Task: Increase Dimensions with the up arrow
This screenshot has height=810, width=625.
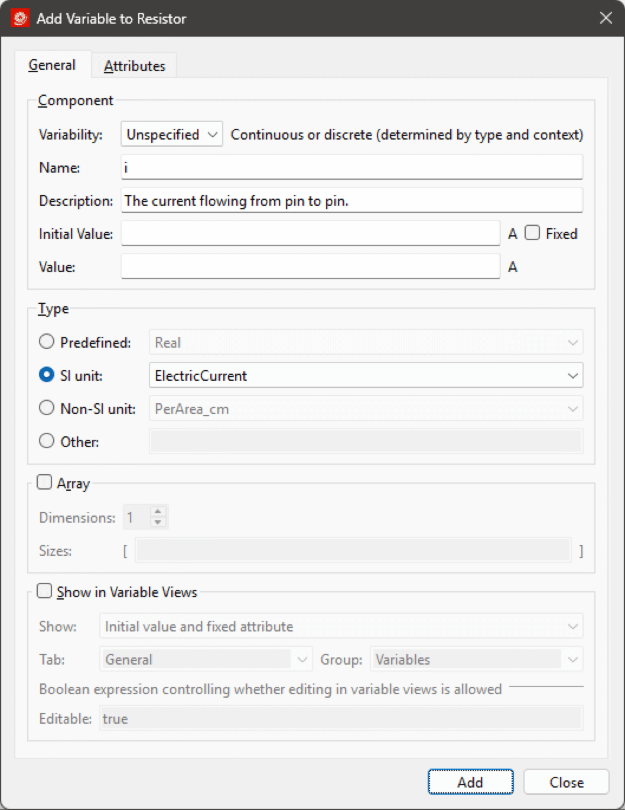Action: click(x=158, y=511)
